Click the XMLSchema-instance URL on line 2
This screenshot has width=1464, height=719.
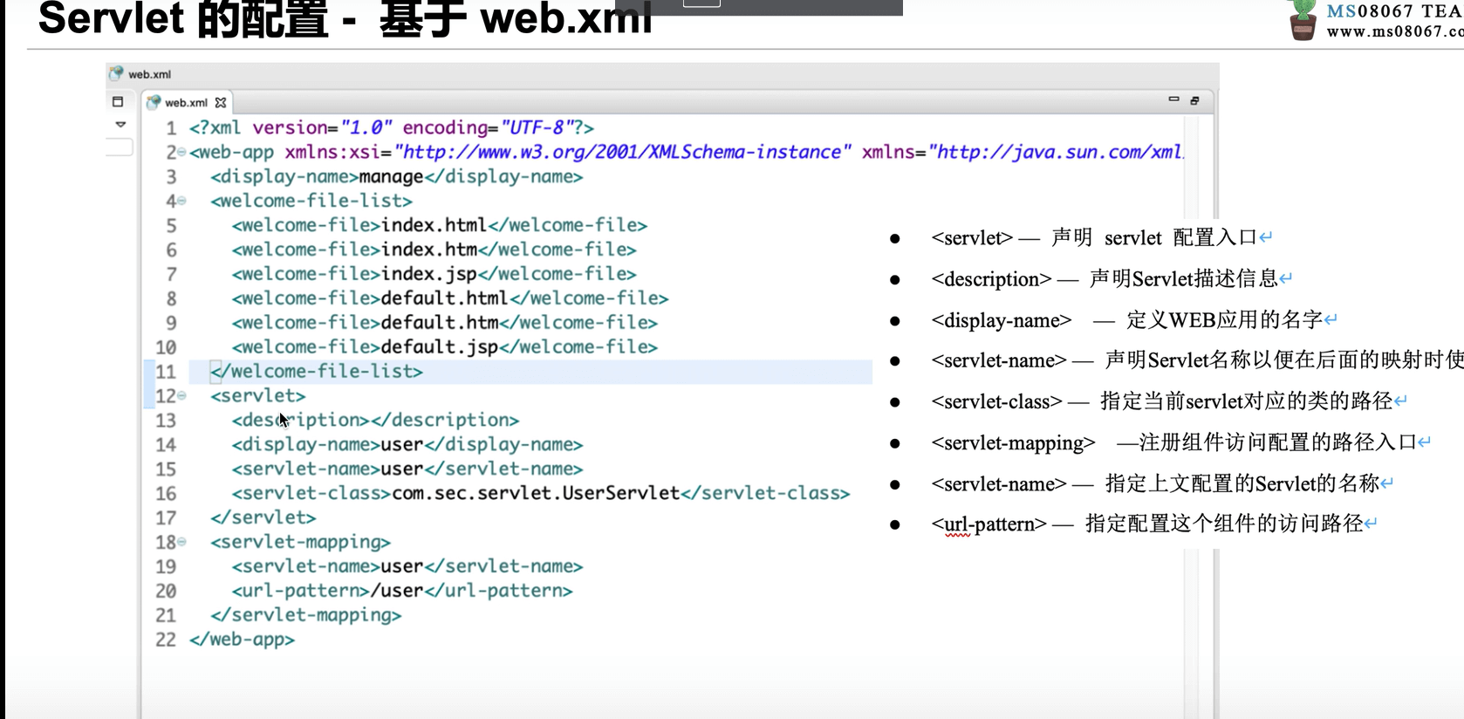pyautogui.click(x=622, y=152)
